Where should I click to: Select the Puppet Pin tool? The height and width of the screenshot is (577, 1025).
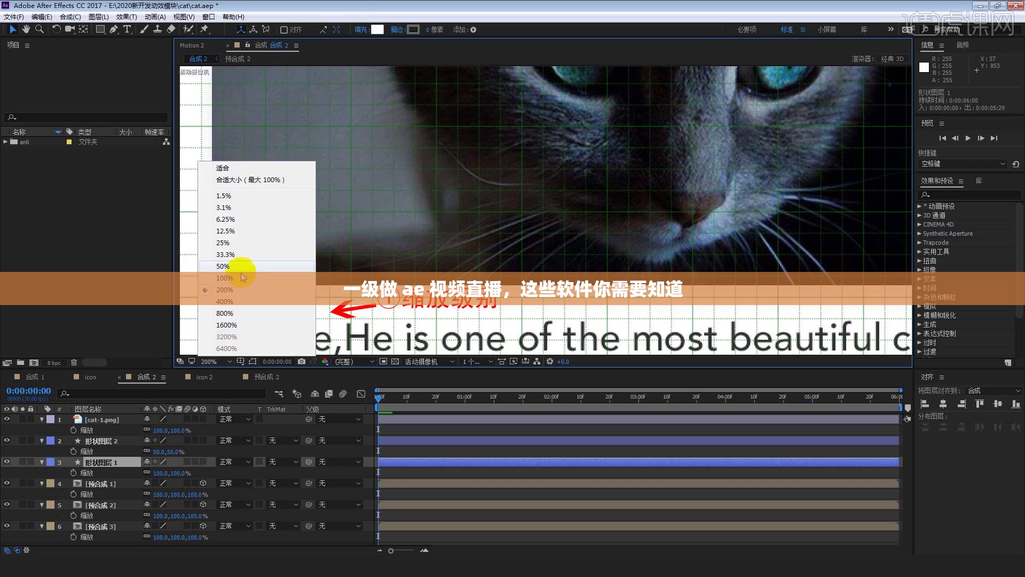pos(204,29)
